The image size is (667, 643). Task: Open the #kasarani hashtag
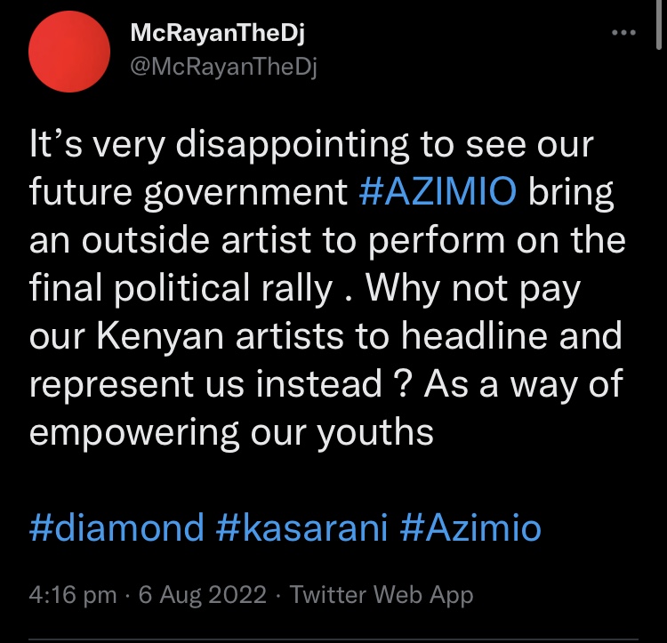(301, 527)
